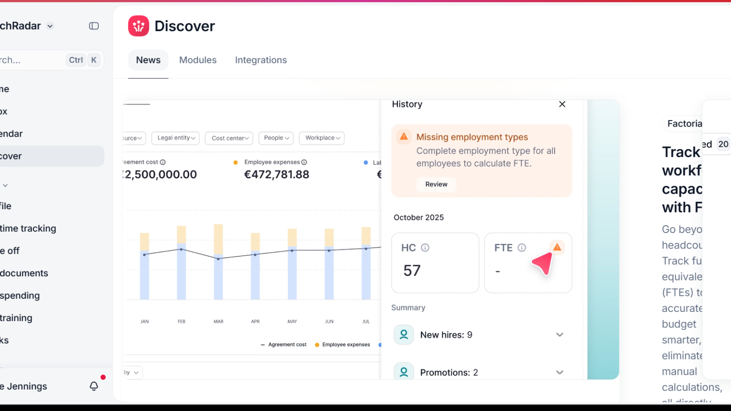Click the HC headcount card
Image resolution: width=731 pixels, height=411 pixels.
(435, 263)
